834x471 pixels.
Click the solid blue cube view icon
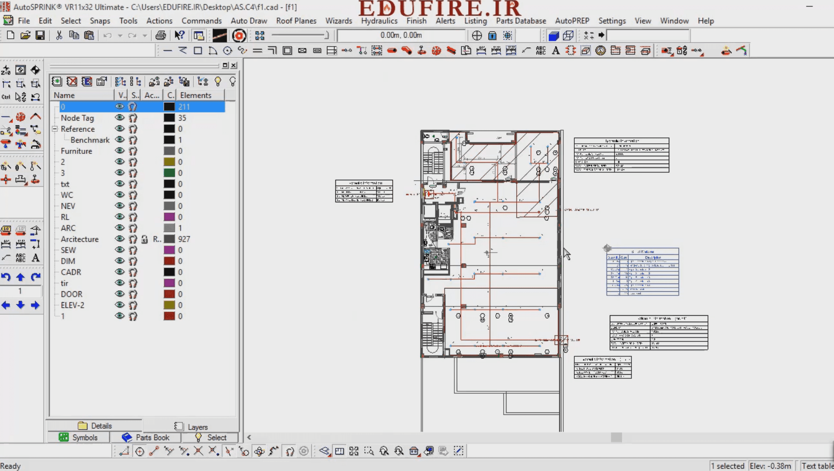554,35
